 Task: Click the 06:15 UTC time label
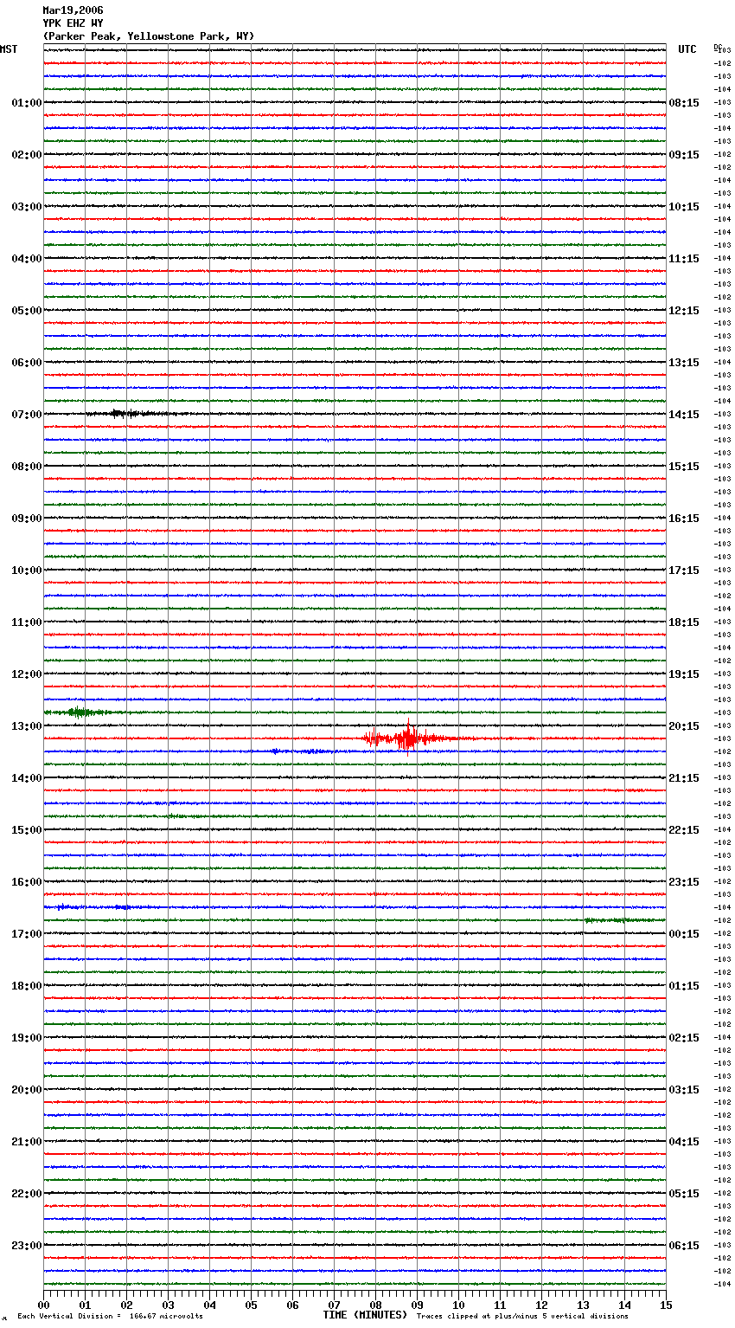pos(684,1246)
